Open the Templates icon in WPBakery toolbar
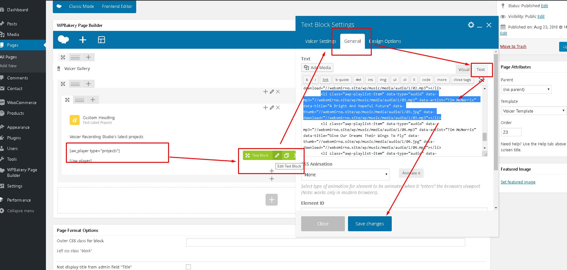567x270 pixels. (102, 40)
